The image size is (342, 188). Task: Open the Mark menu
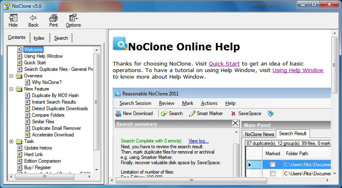(x=187, y=103)
